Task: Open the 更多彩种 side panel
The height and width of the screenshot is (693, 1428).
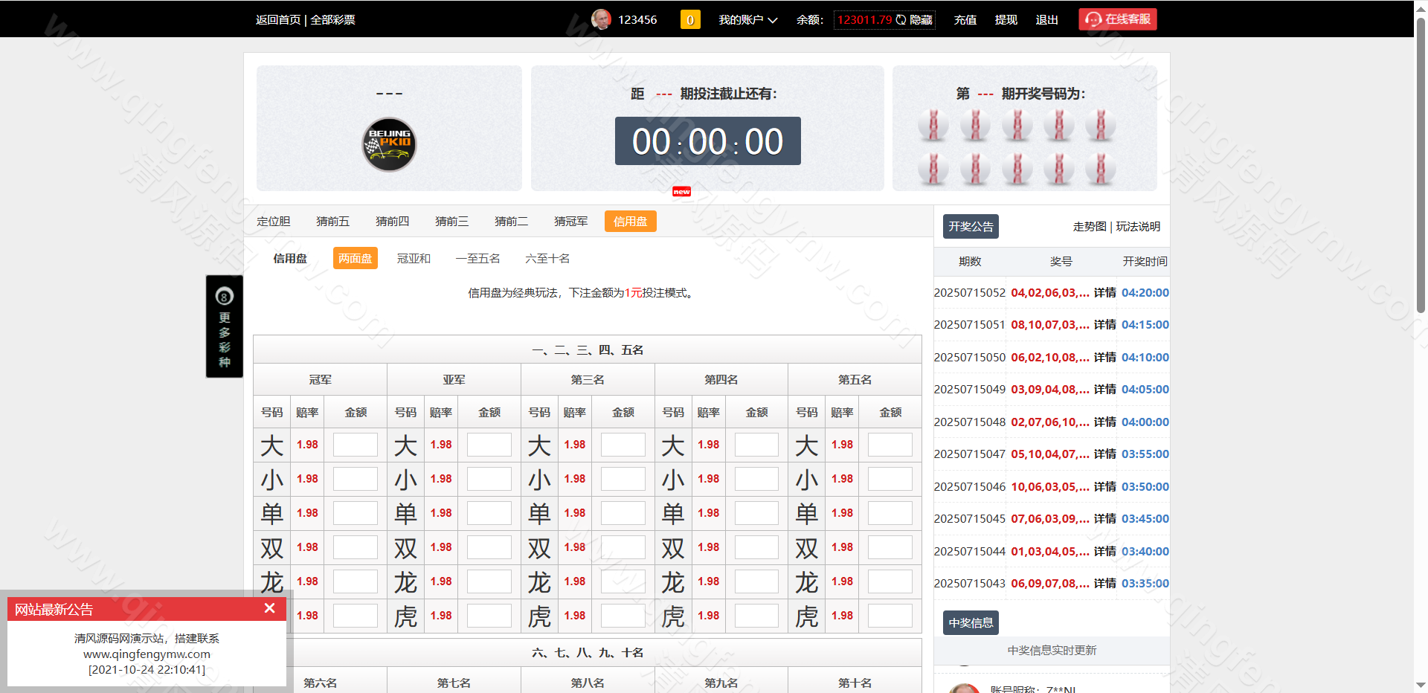Action: click(x=225, y=327)
